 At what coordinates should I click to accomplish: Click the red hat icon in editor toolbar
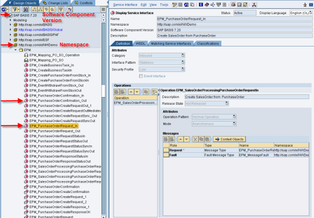pyautogui.click(x=233, y=5)
